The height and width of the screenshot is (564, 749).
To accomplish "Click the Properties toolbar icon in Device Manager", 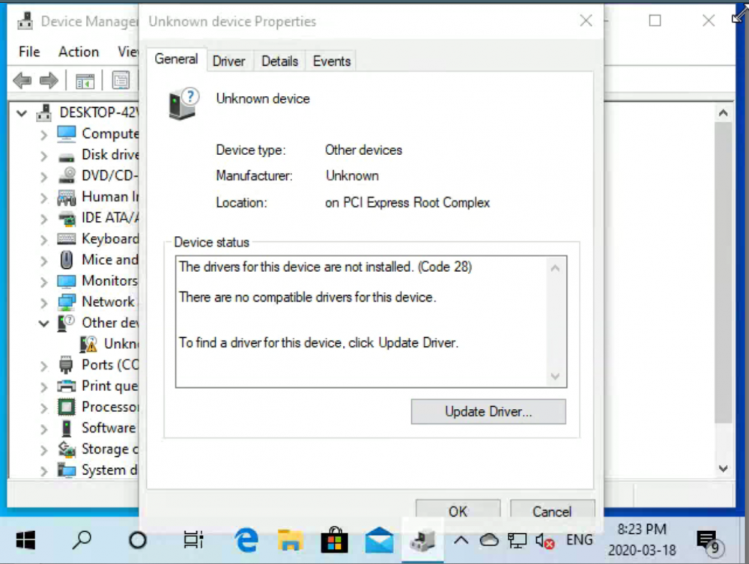I will point(121,80).
